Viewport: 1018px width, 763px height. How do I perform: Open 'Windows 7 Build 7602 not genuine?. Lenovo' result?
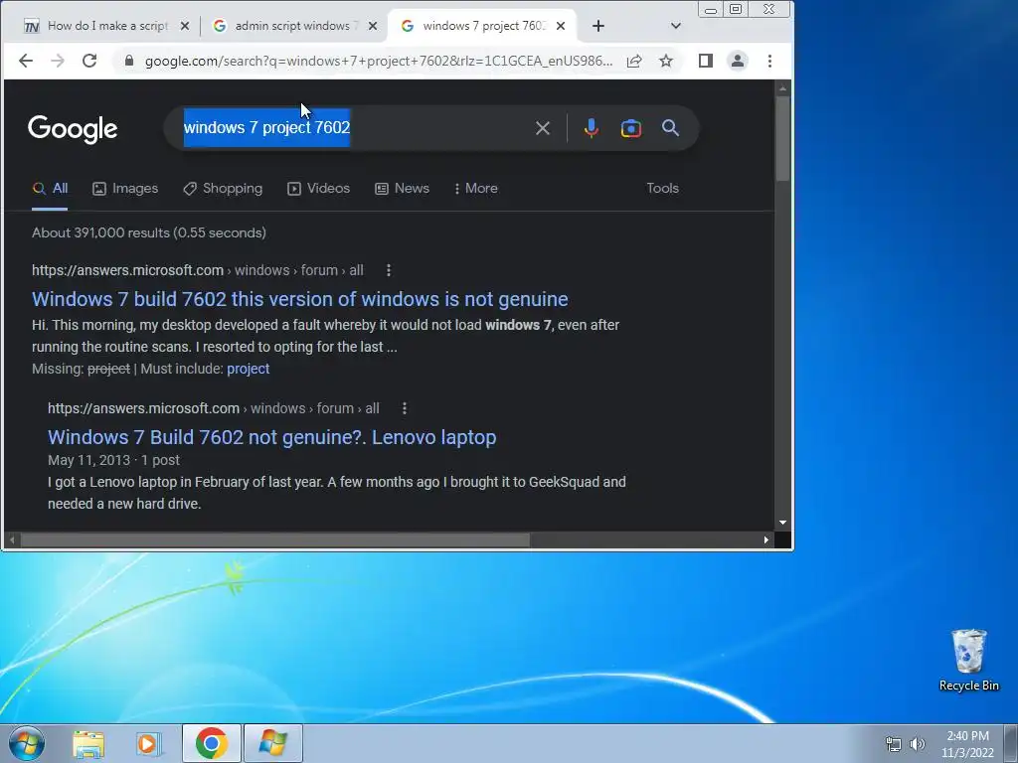pyautogui.click(x=272, y=437)
